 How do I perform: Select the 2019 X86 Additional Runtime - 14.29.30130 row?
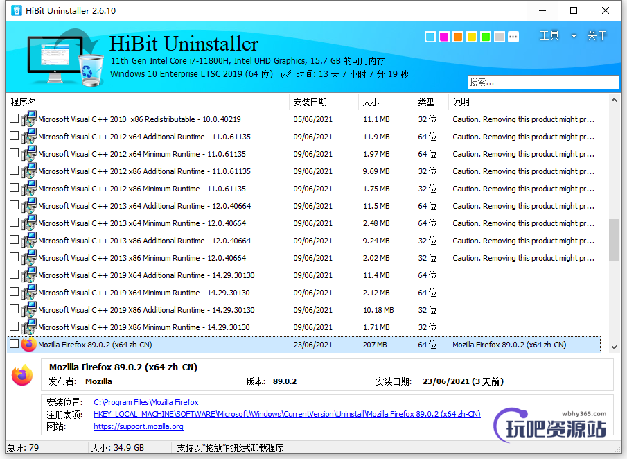tap(304, 310)
